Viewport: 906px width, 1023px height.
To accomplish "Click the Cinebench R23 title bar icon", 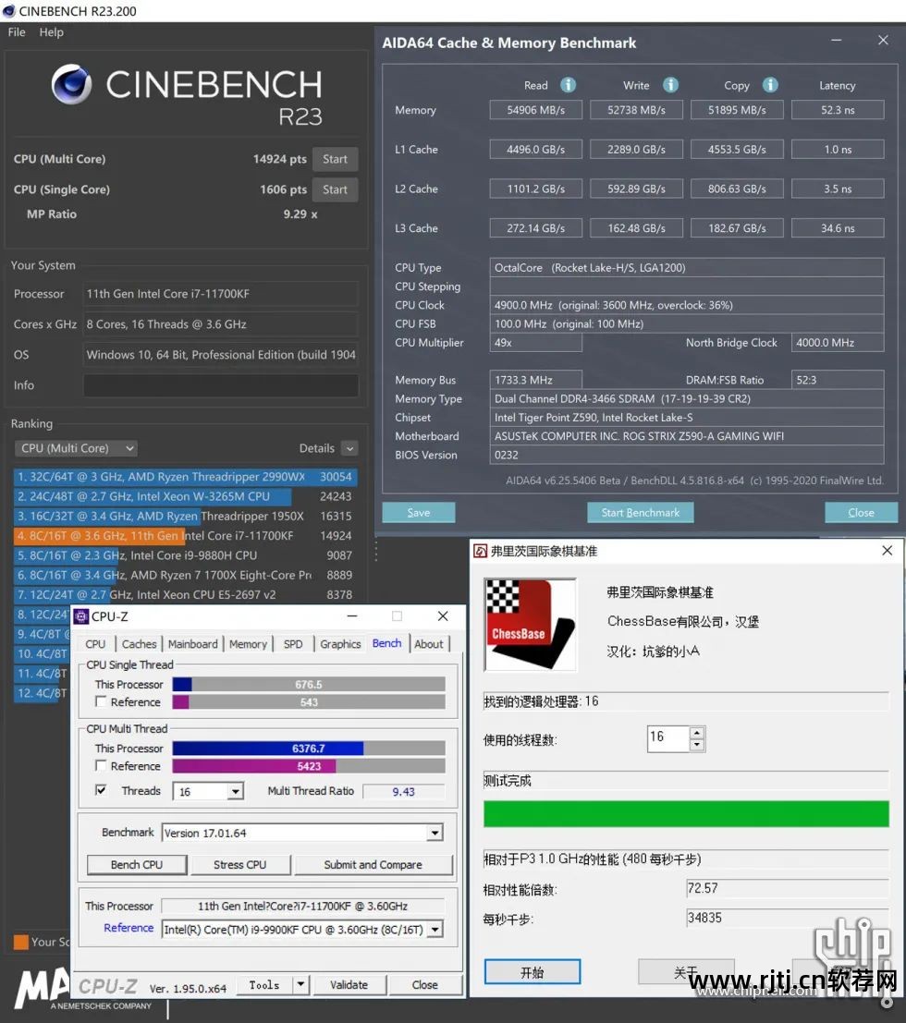I will click(9, 10).
